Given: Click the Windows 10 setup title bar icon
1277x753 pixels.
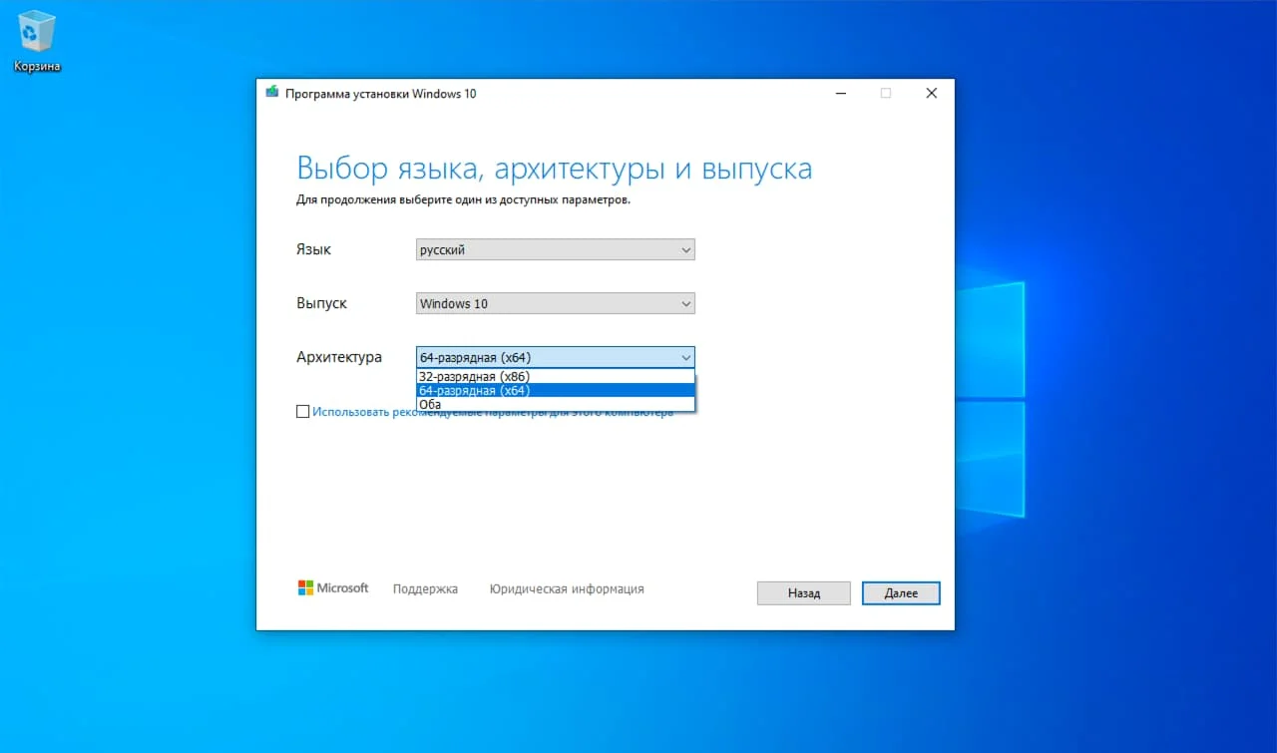Looking at the screenshot, I should [x=271, y=93].
